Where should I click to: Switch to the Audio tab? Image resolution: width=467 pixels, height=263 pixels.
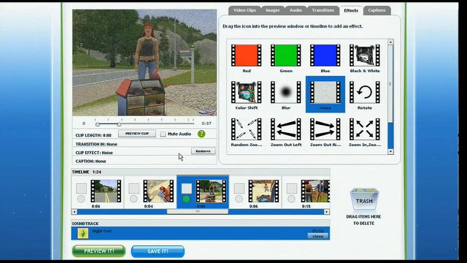296,10
